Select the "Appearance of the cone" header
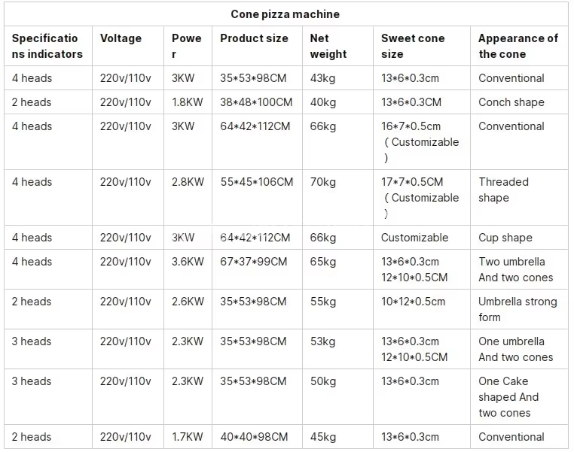Image resolution: width=574 pixels, height=452 pixels. click(x=518, y=46)
